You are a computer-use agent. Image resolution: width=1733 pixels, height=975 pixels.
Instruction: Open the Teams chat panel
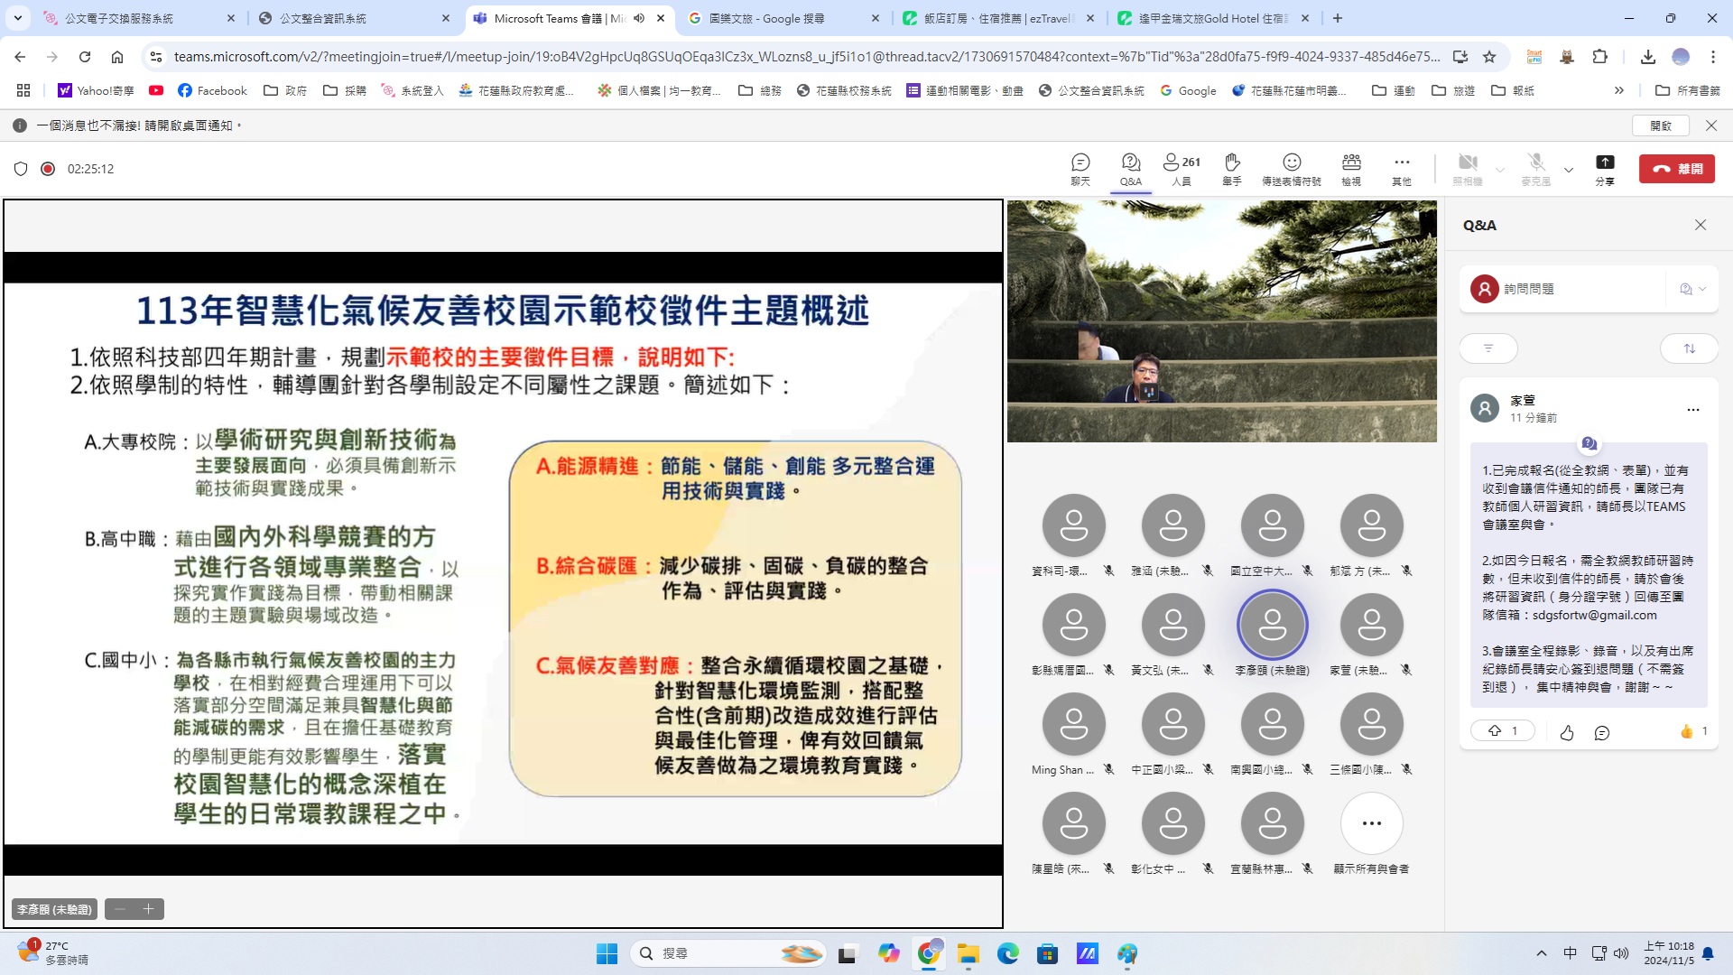click(1080, 168)
